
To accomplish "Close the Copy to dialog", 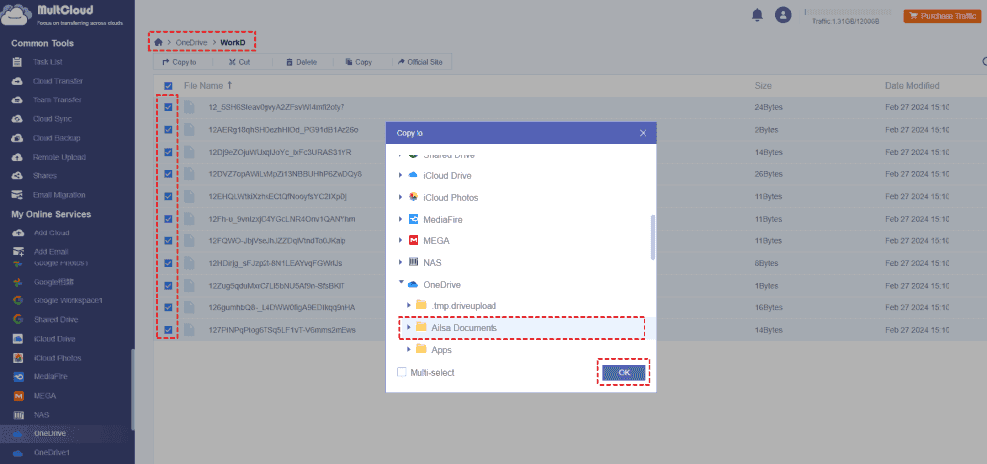I will pos(643,133).
